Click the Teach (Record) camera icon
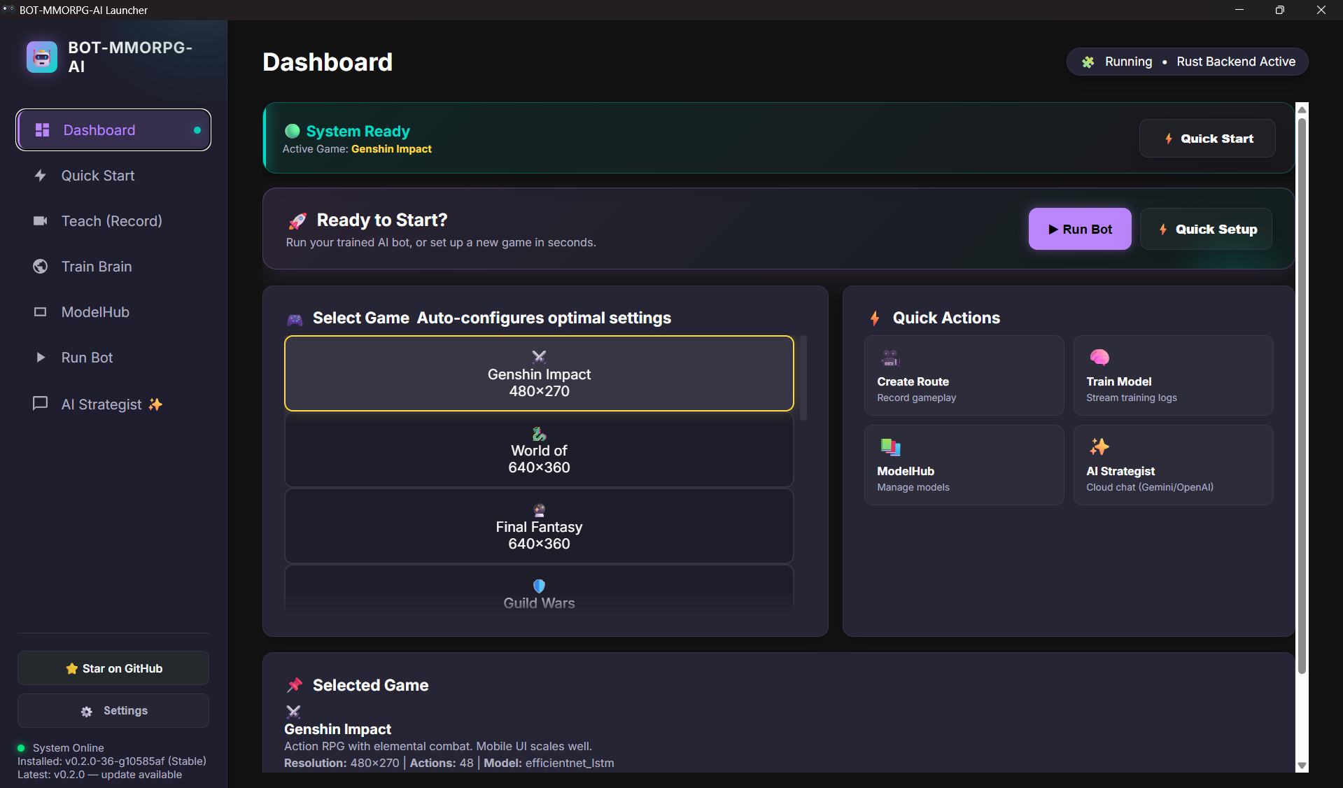Image resolution: width=1343 pixels, height=788 pixels. (x=41, y=221)
